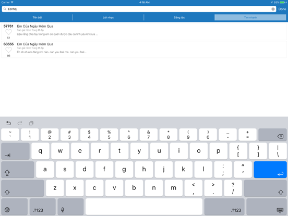
Task: Tap the number 5 key
Action: click(x=109, y=135)
